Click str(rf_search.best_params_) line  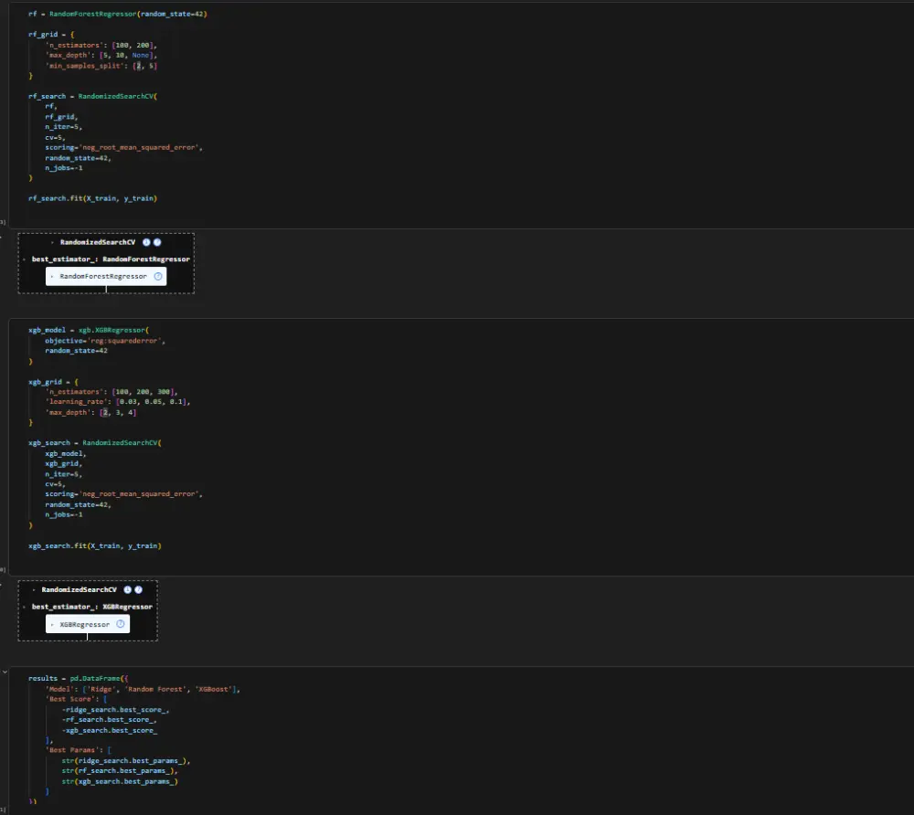click(x=120, y=771)
